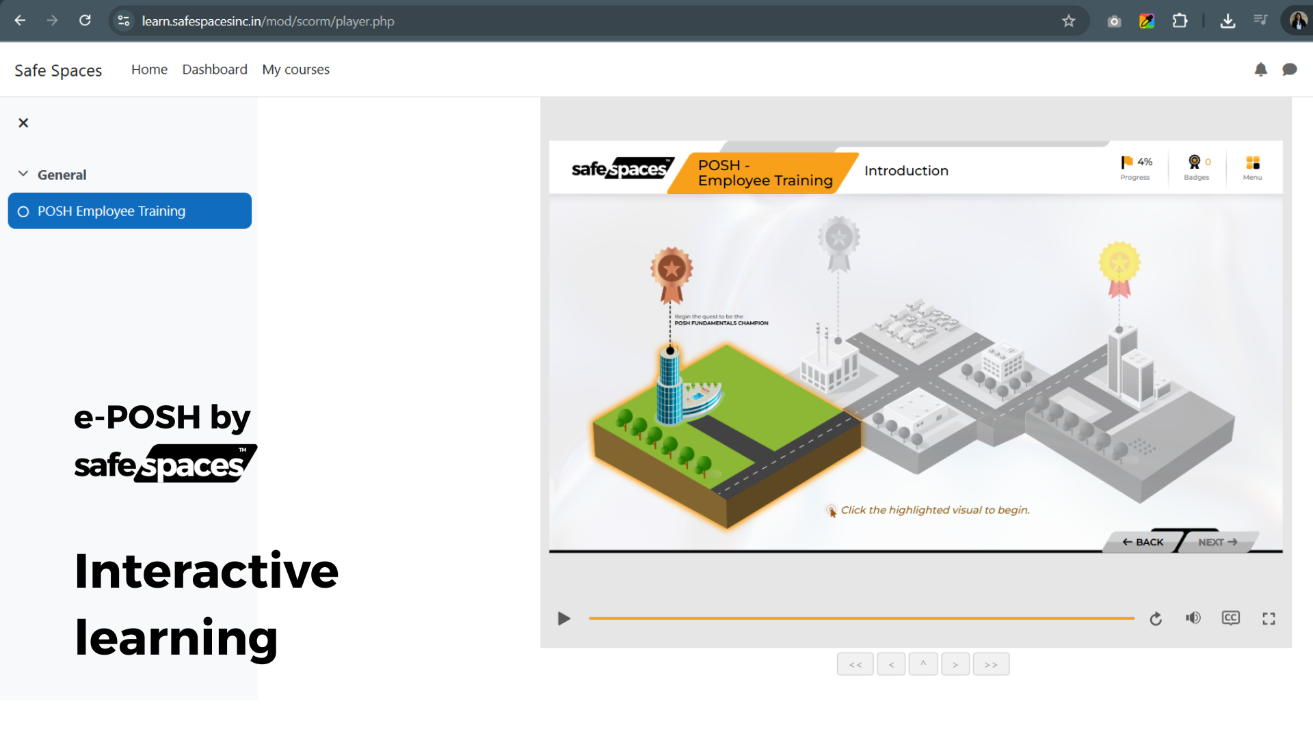
Task: Click the blue tower building
Action: 669,386
